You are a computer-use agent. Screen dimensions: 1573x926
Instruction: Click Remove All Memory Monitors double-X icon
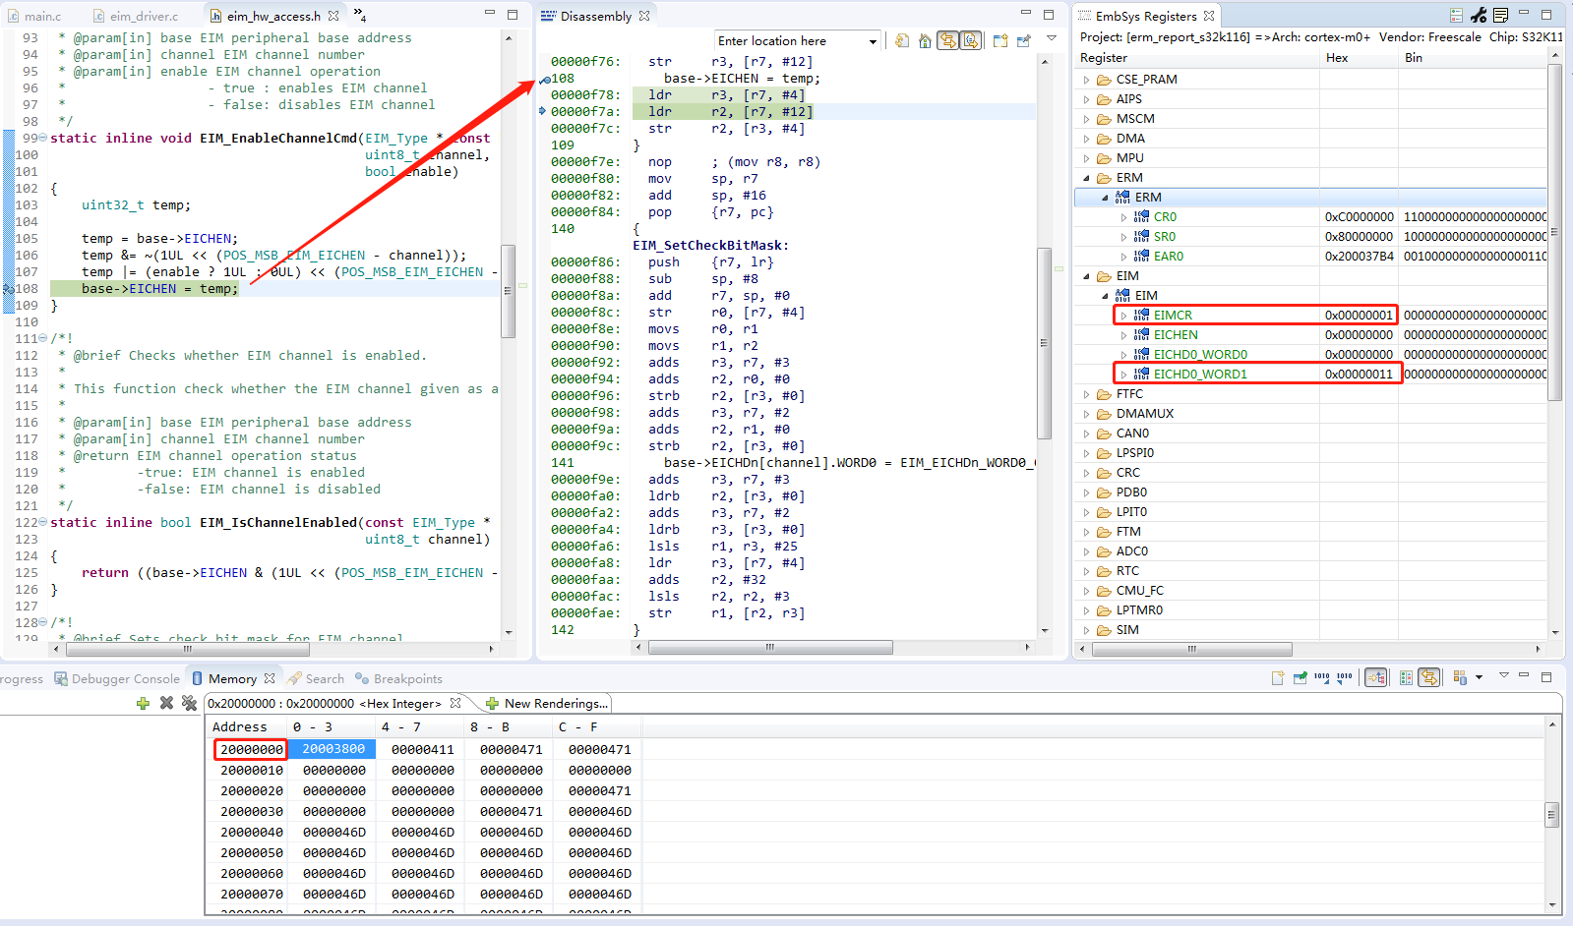click(189, 703)
